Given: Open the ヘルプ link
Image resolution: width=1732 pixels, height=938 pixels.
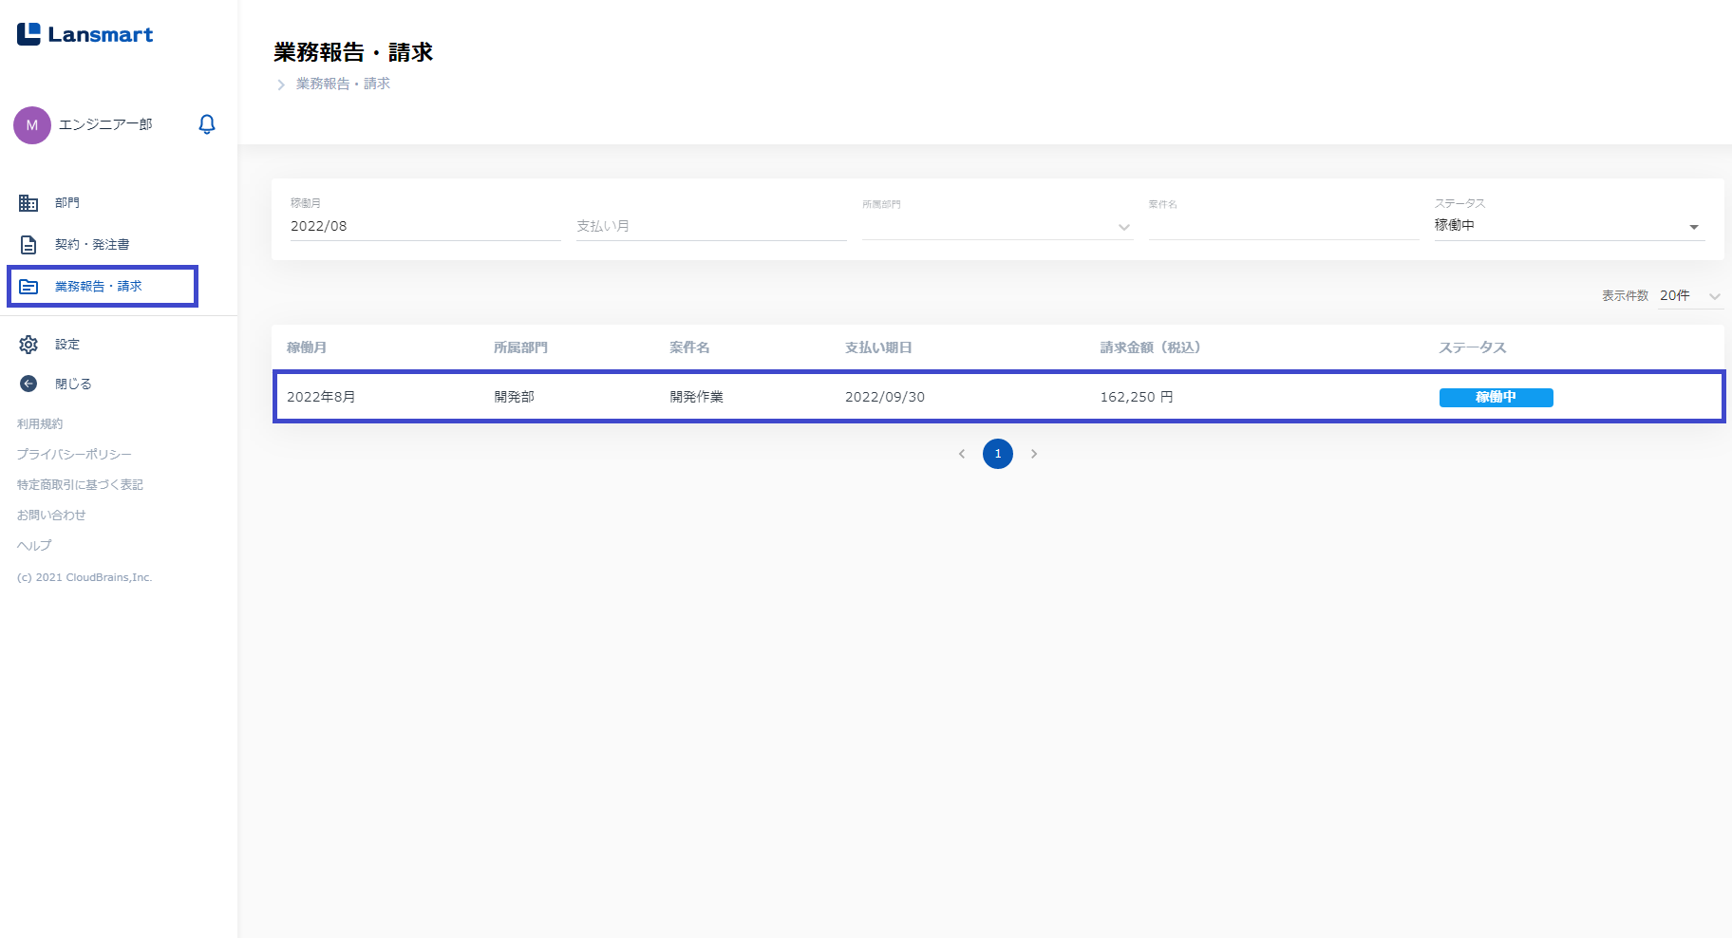Looking at the screenshot, I should pyautogui.click(x=34, y=546).
